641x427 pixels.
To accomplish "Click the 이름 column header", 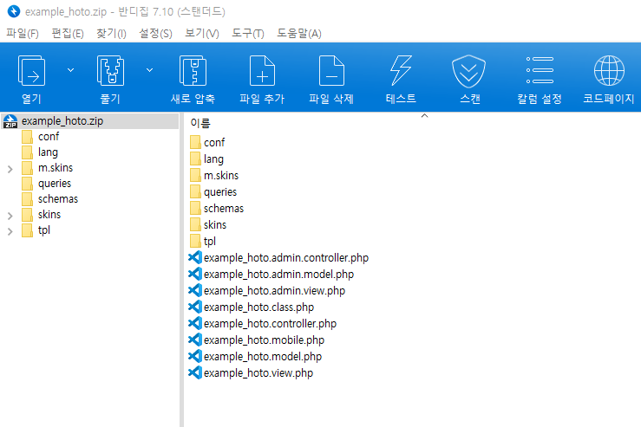I will tap(200, 123).
